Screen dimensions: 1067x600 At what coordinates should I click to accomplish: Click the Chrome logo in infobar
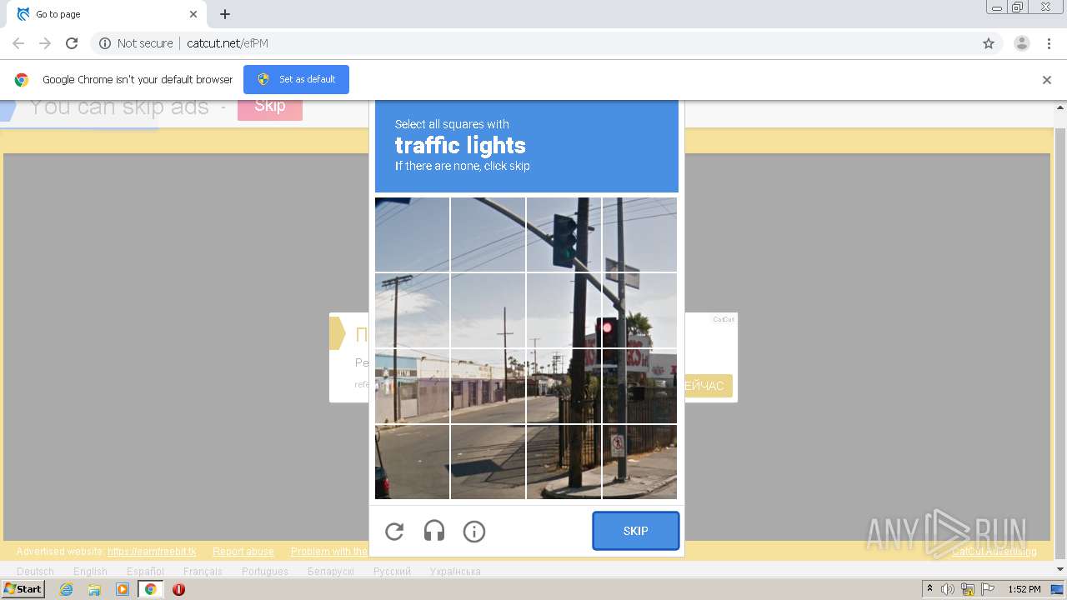[22, 80]
